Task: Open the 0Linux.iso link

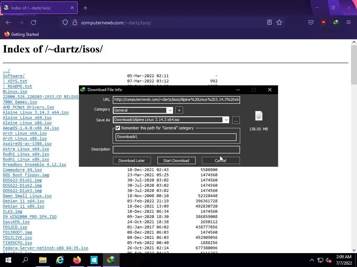Action: point(15,91)
